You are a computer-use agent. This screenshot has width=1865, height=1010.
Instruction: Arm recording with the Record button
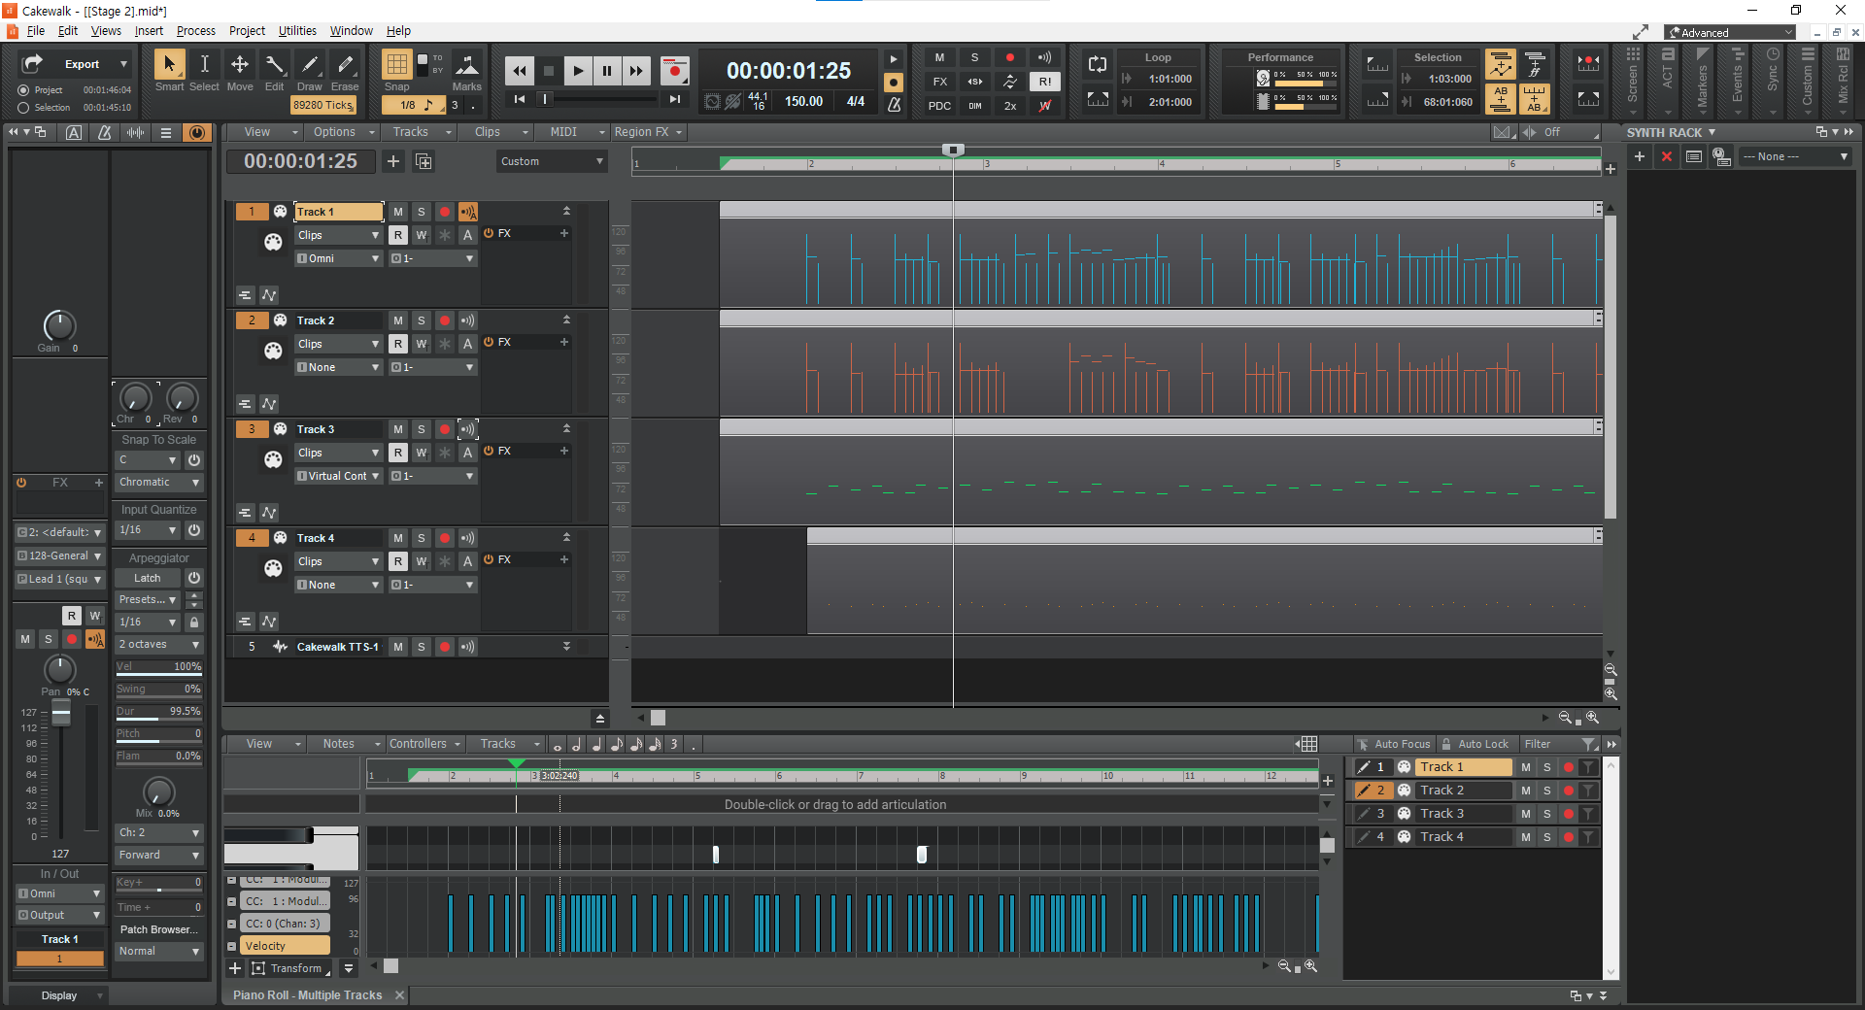tap(674, 70)
